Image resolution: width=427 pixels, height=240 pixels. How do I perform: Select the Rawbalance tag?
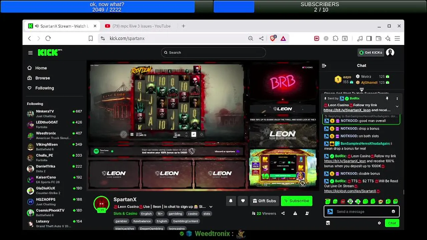tap(142, 221)
